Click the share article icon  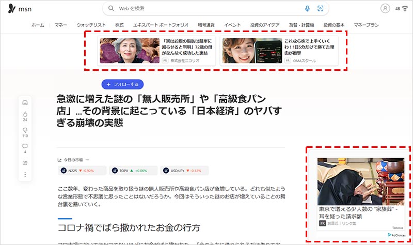point(25,163)
